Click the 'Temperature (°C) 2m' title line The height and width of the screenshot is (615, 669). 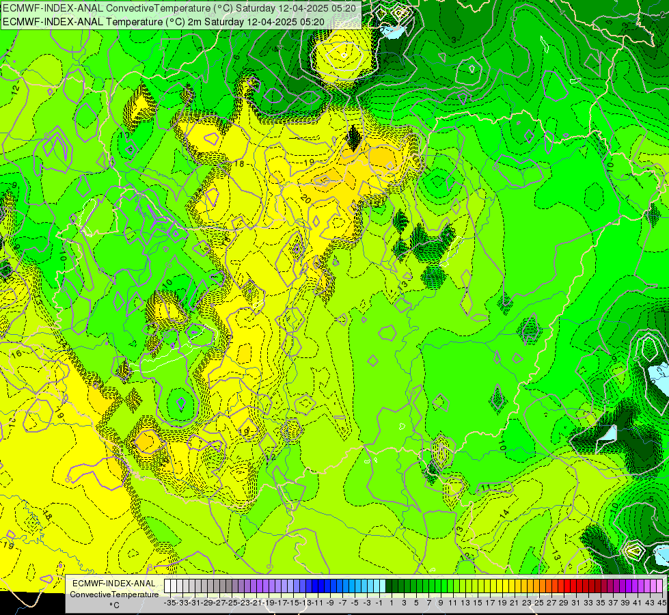coord(163,22)
